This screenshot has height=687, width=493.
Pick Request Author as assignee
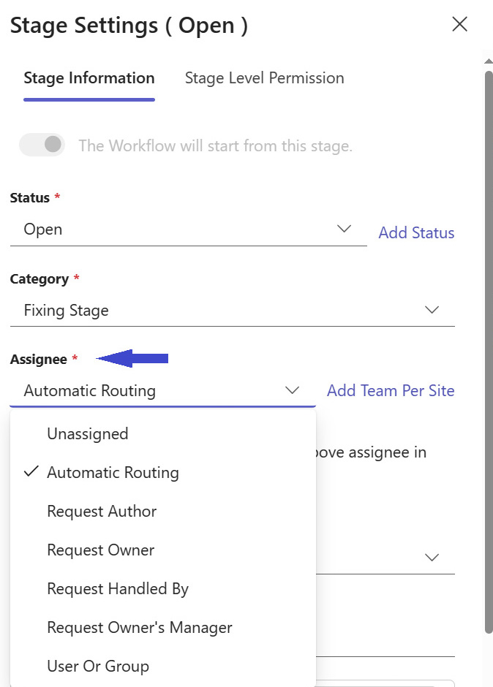click(163, 512)
